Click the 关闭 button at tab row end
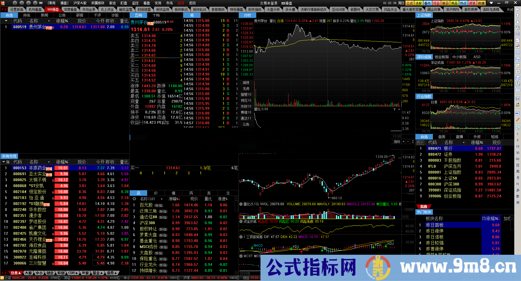This screenshot has width=521, height=281. pyautogui.click(x=510, y=9)
